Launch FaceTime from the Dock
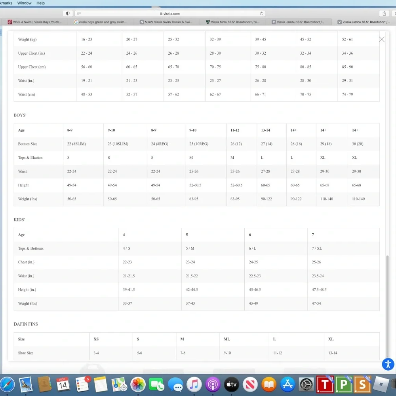The width and height of the screenshot is (396, 396). pyautogui.click(x=156, y=385)
